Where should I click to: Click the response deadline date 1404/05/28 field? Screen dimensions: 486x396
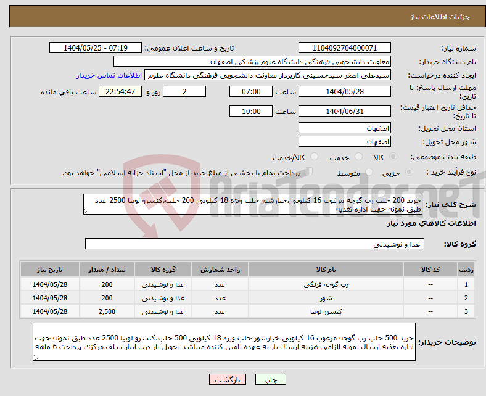click(344, 91)
